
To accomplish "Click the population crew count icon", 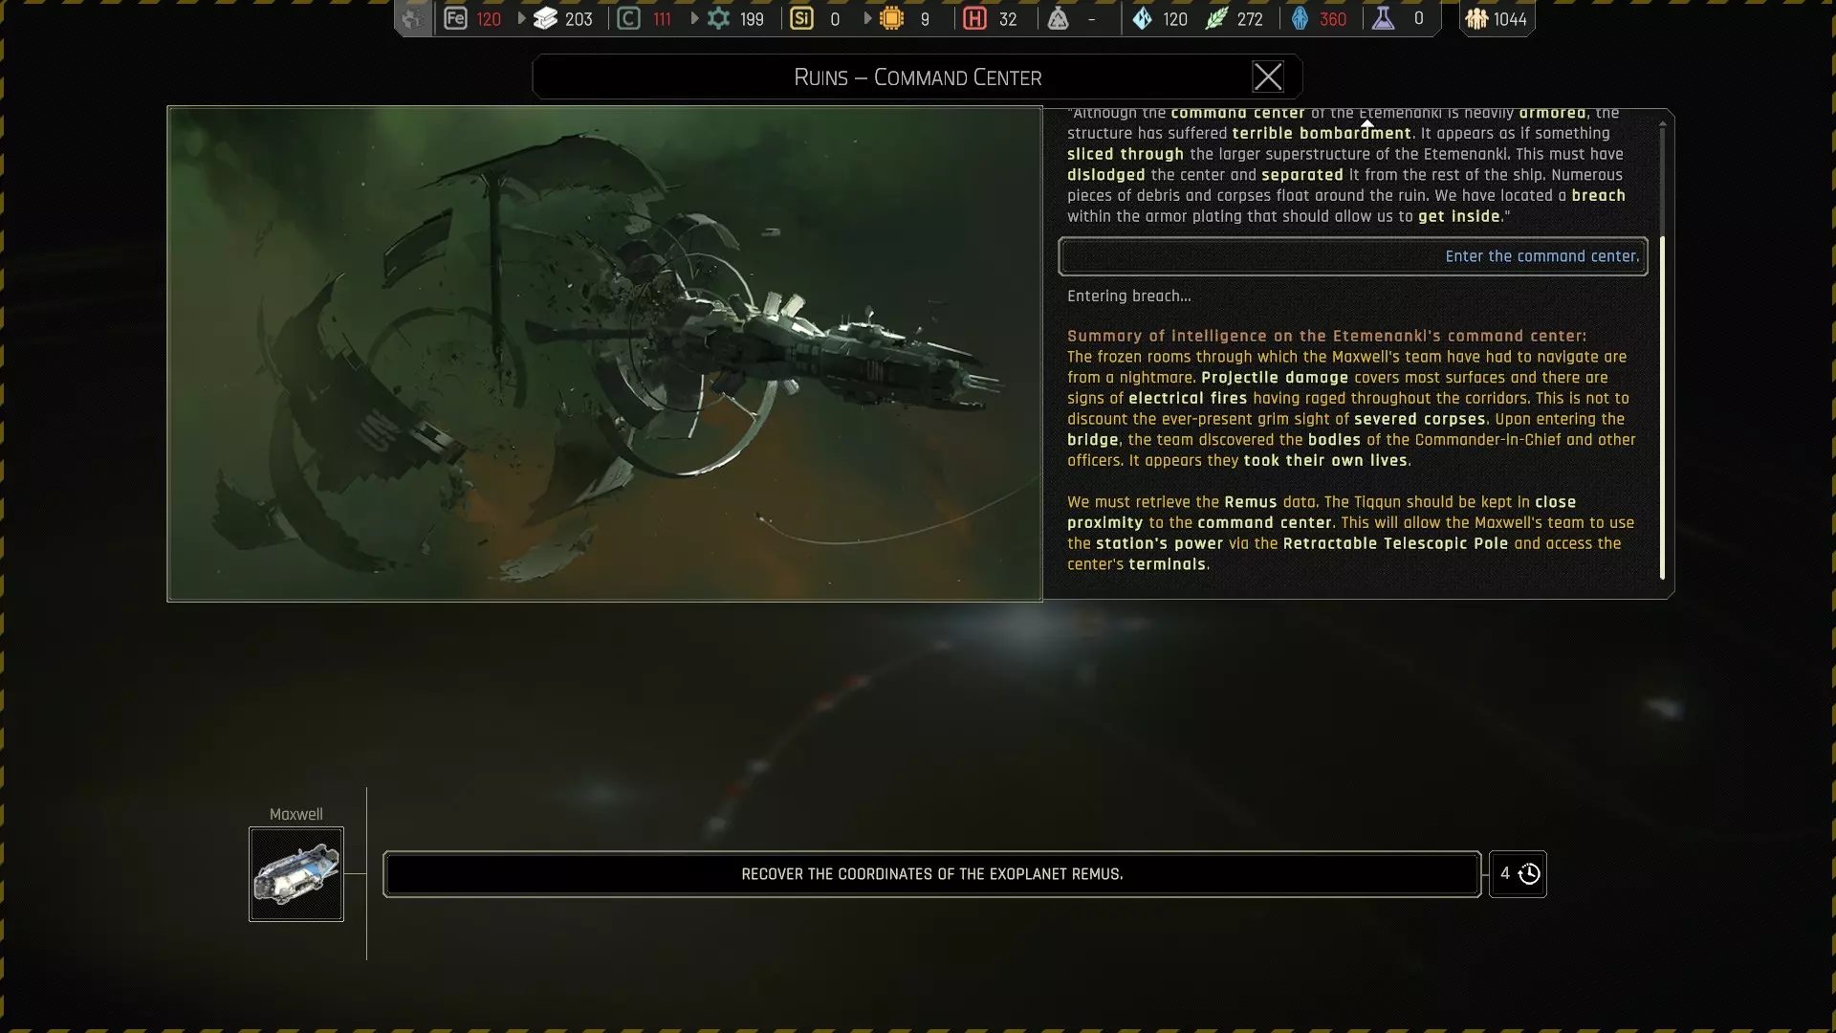I will 1476,18.
